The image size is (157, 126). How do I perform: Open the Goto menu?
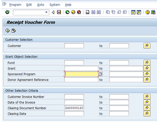(41, 5)
